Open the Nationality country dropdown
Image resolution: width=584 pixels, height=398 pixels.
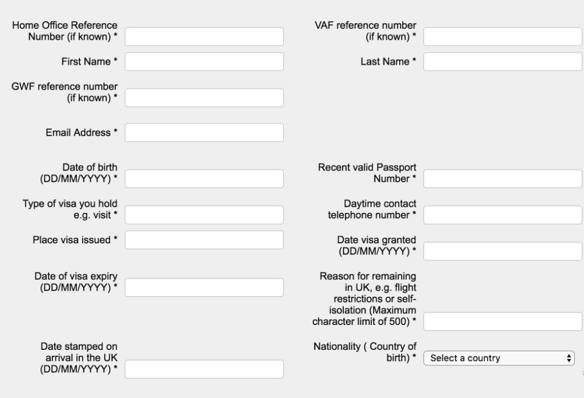498,358
